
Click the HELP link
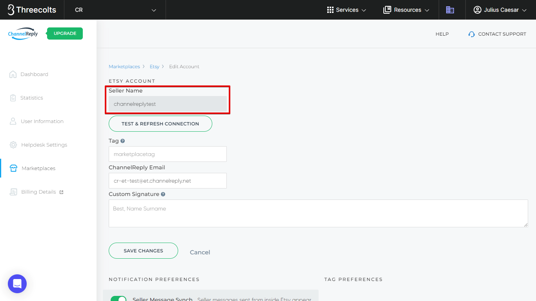pyautogui.click(x=442, y=34)
